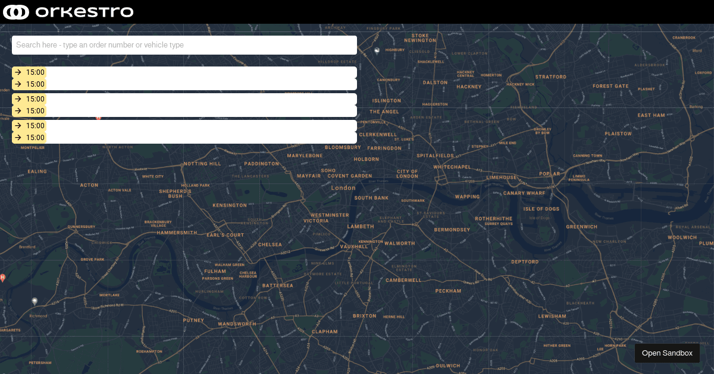714x374 pixels.
Task: Click the Whitechapel map label
Action: (x=452, y=167)
